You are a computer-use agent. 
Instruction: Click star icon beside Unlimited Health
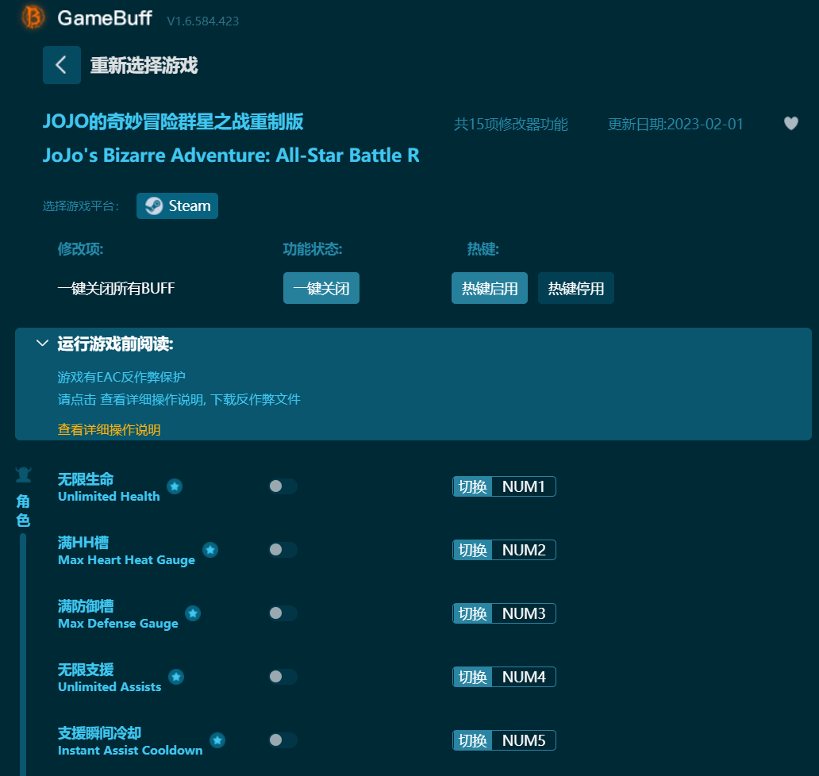point(175,486)
